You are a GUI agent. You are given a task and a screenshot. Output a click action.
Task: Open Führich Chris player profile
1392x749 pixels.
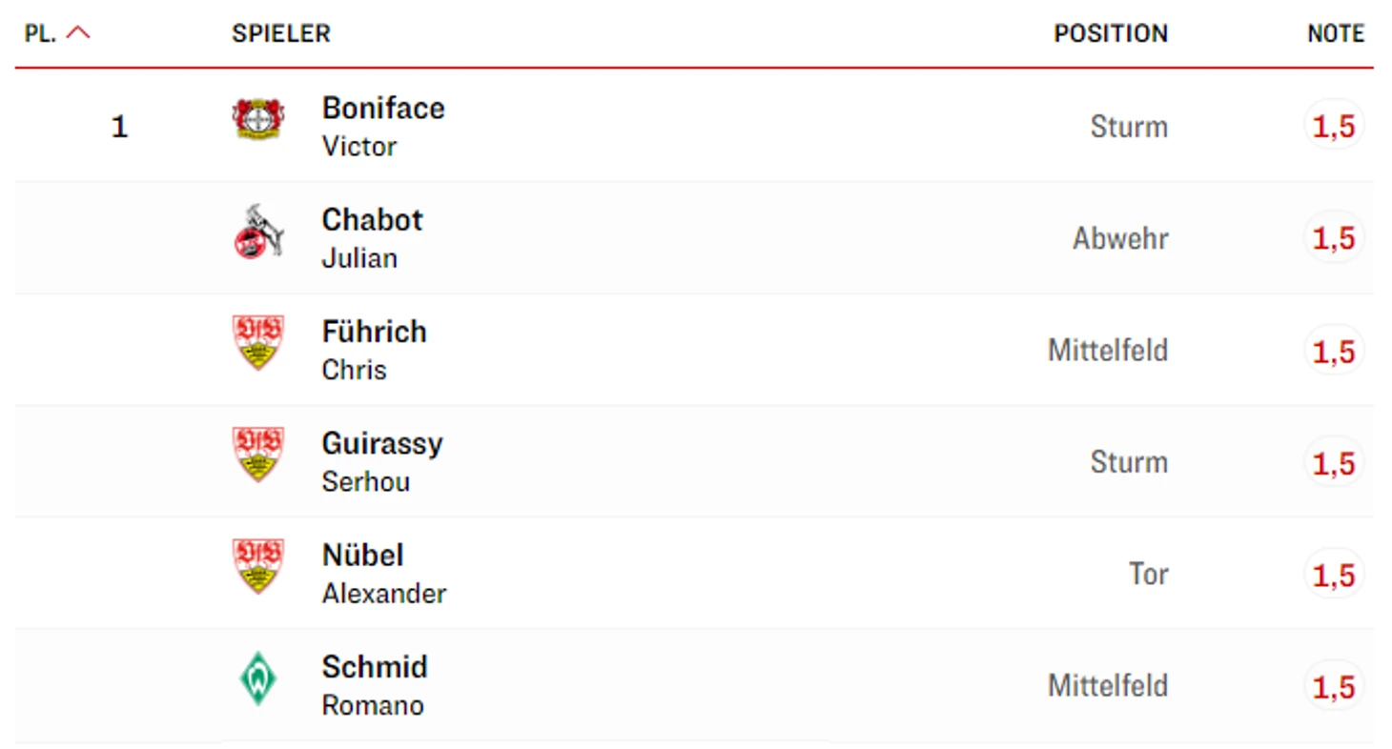pos(374,349)
